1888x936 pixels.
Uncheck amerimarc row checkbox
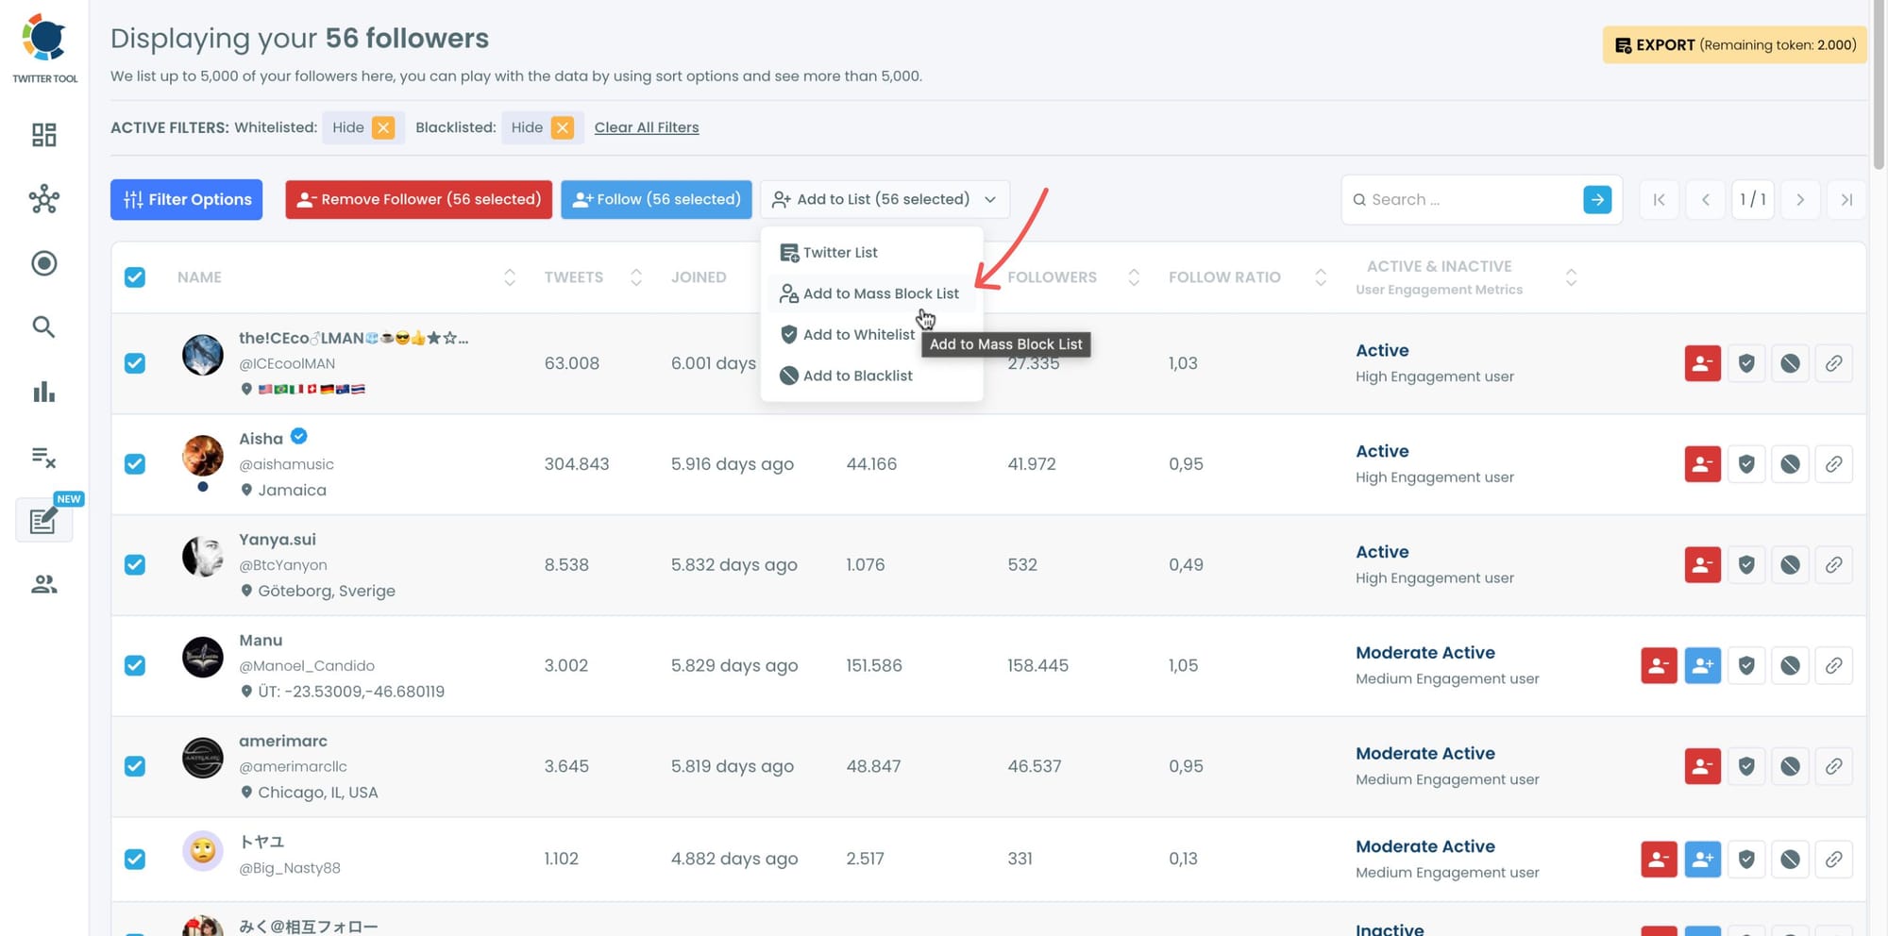pos(135,766)
